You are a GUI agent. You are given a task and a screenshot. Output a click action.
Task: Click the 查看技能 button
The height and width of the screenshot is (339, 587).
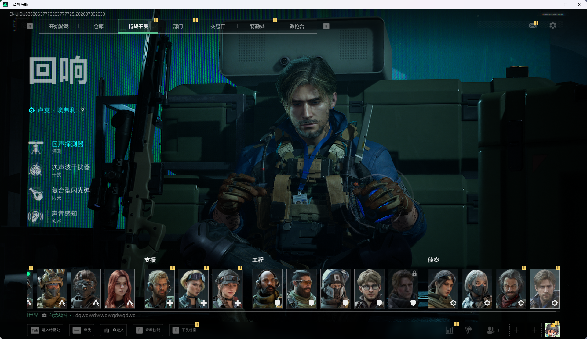point(148,330)
